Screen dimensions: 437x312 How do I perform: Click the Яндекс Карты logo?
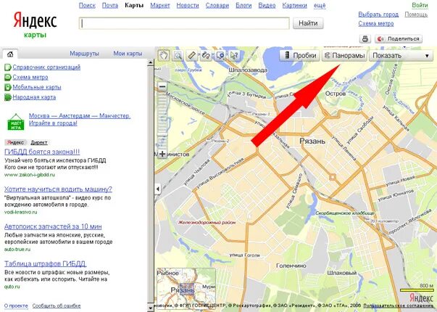(35, 24)
